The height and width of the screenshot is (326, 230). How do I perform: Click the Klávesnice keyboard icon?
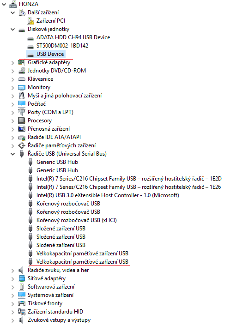click(x=22, y=79)
